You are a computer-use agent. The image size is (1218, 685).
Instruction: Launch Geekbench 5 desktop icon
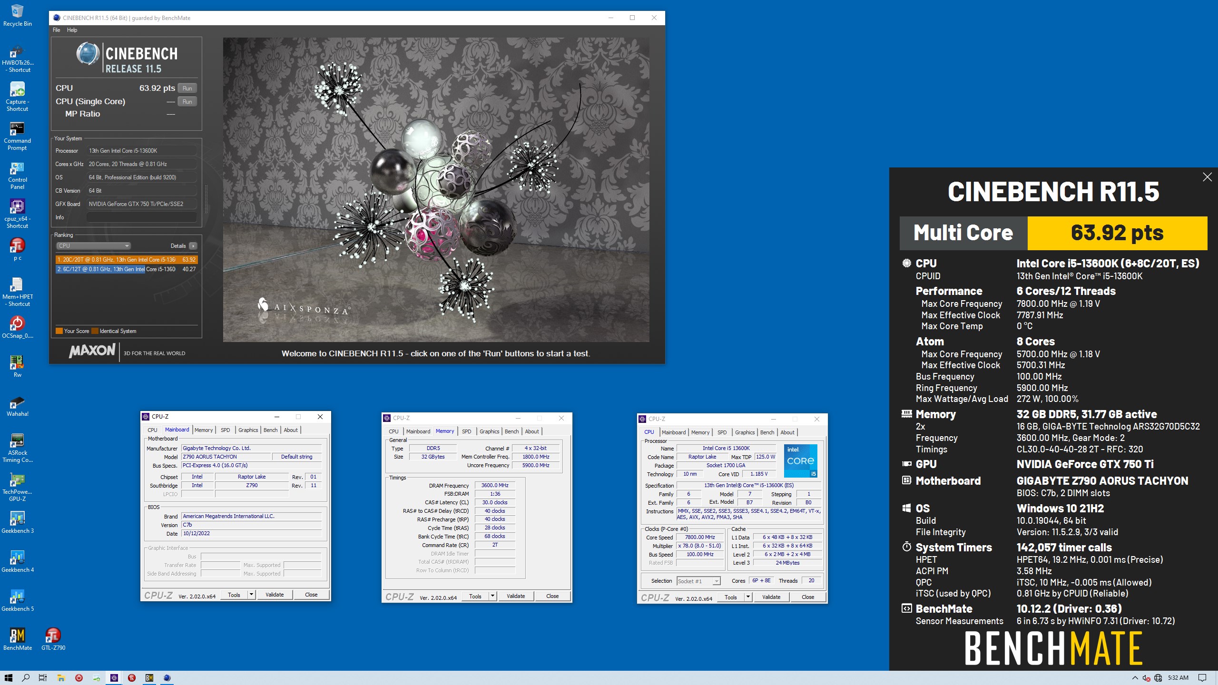click(x=18, y=601)
